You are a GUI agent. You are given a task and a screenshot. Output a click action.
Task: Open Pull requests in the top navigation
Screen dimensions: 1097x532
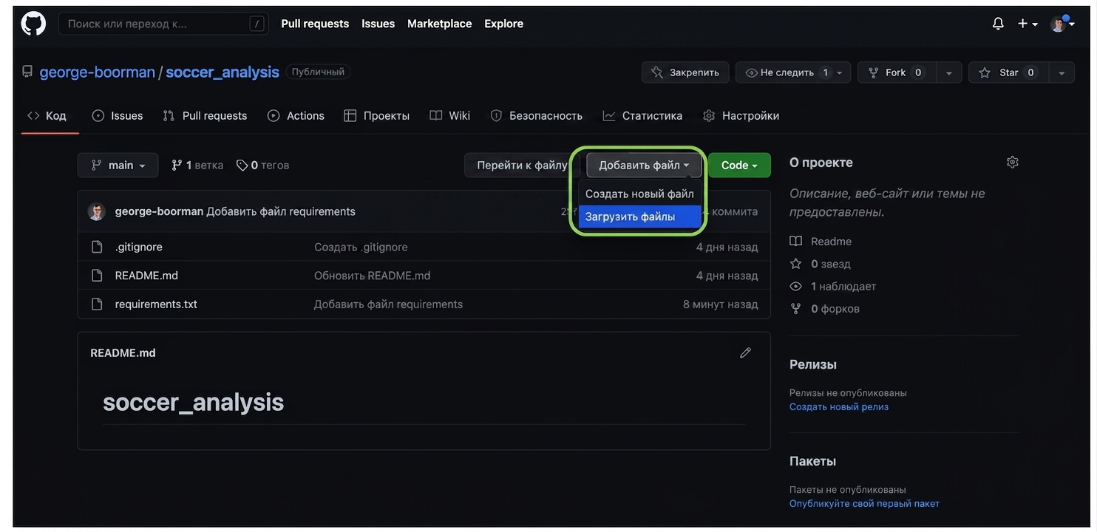[315, 24]
